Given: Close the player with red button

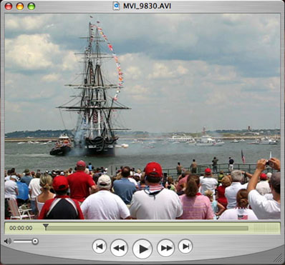Looking at the screenshot, I should click(9, 6).
